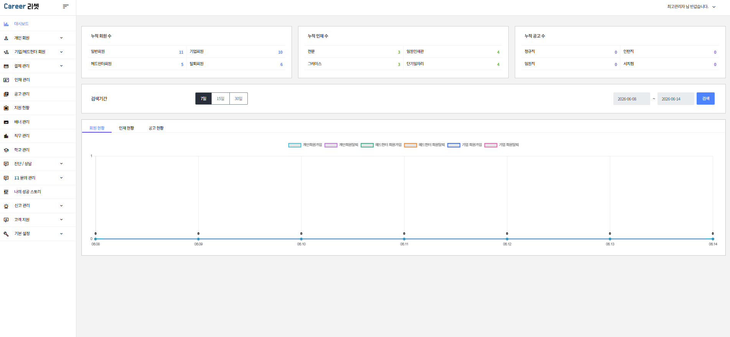Viewport: 730px width, 337px height.
Task: Click the blue 기업 회원가입 legend swatch
Action: tap(454, 145)
